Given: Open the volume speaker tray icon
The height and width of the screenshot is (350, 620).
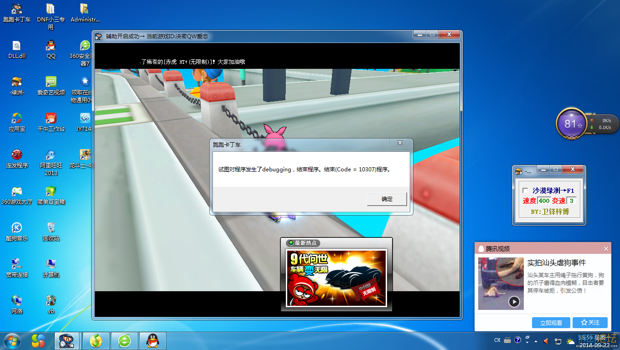Looking at the screenshot, I should 547,340.
